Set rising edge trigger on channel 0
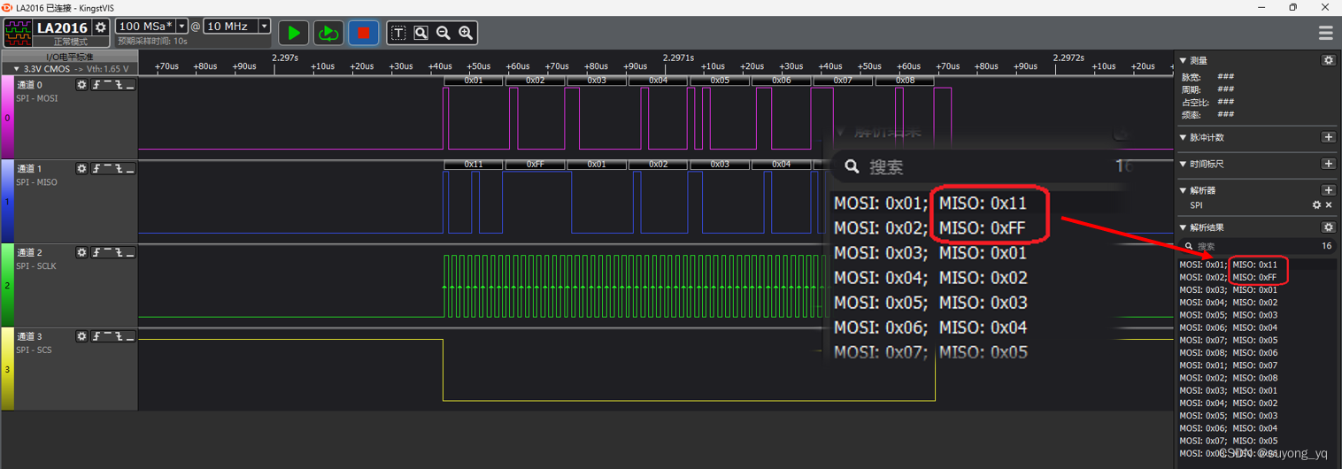 pyautogui.click(x=96, y=84)
